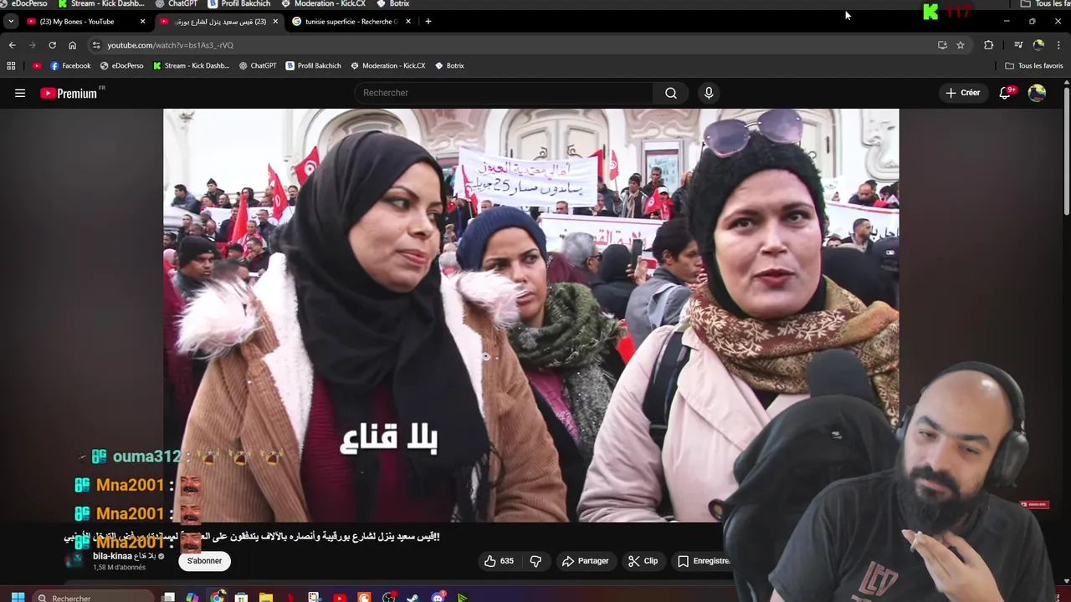Subscribe with the S'abonner button

tap(204, 561)
